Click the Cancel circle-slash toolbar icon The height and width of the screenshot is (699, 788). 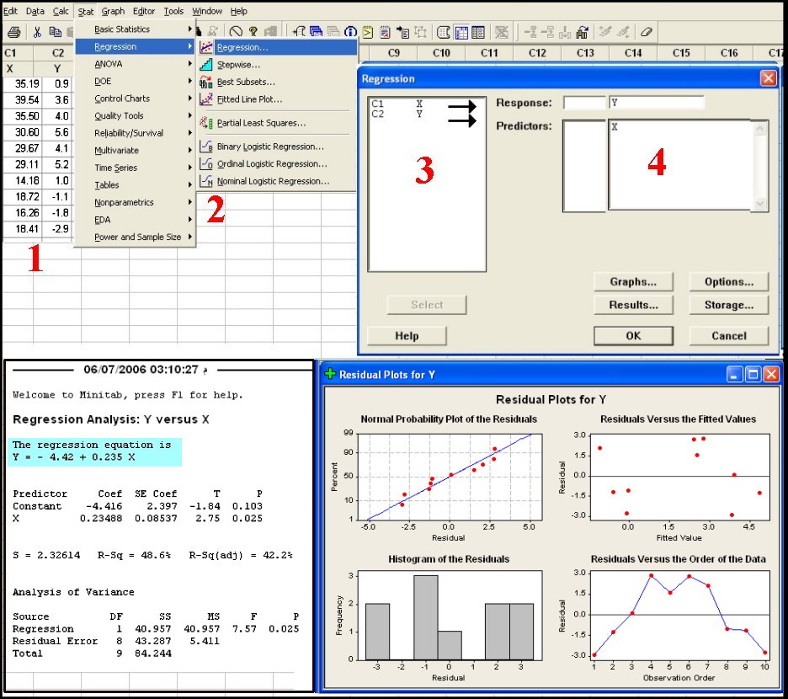[236, 32]
